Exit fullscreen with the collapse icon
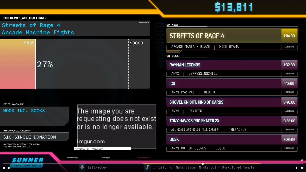 point(302,168)
